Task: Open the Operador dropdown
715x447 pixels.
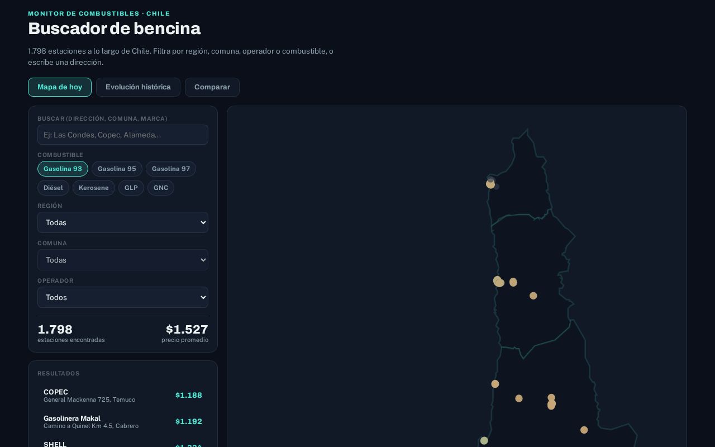Action: (123, 297)
